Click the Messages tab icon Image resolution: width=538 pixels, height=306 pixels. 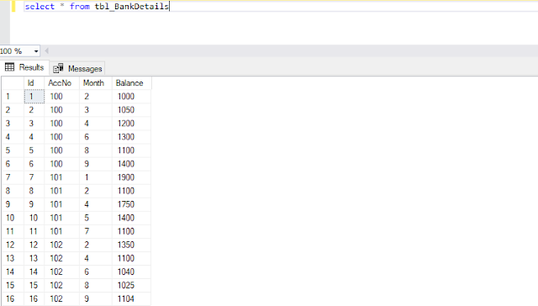[58, 68]
